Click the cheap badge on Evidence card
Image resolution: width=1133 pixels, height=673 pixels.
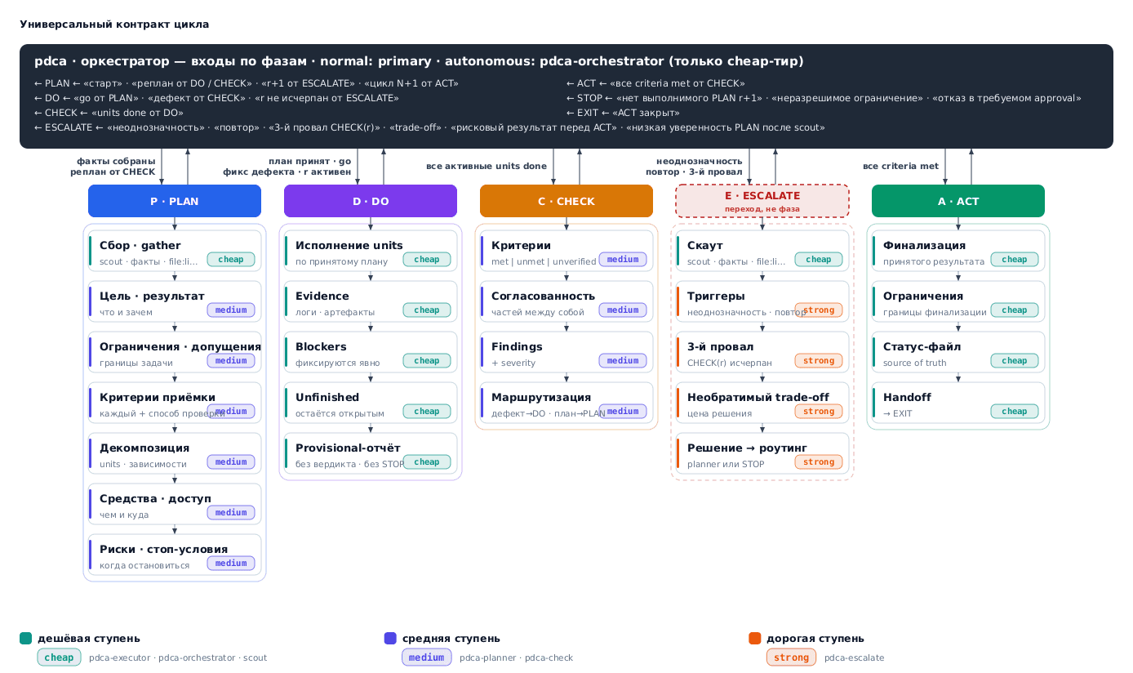(x=427, y=310)
